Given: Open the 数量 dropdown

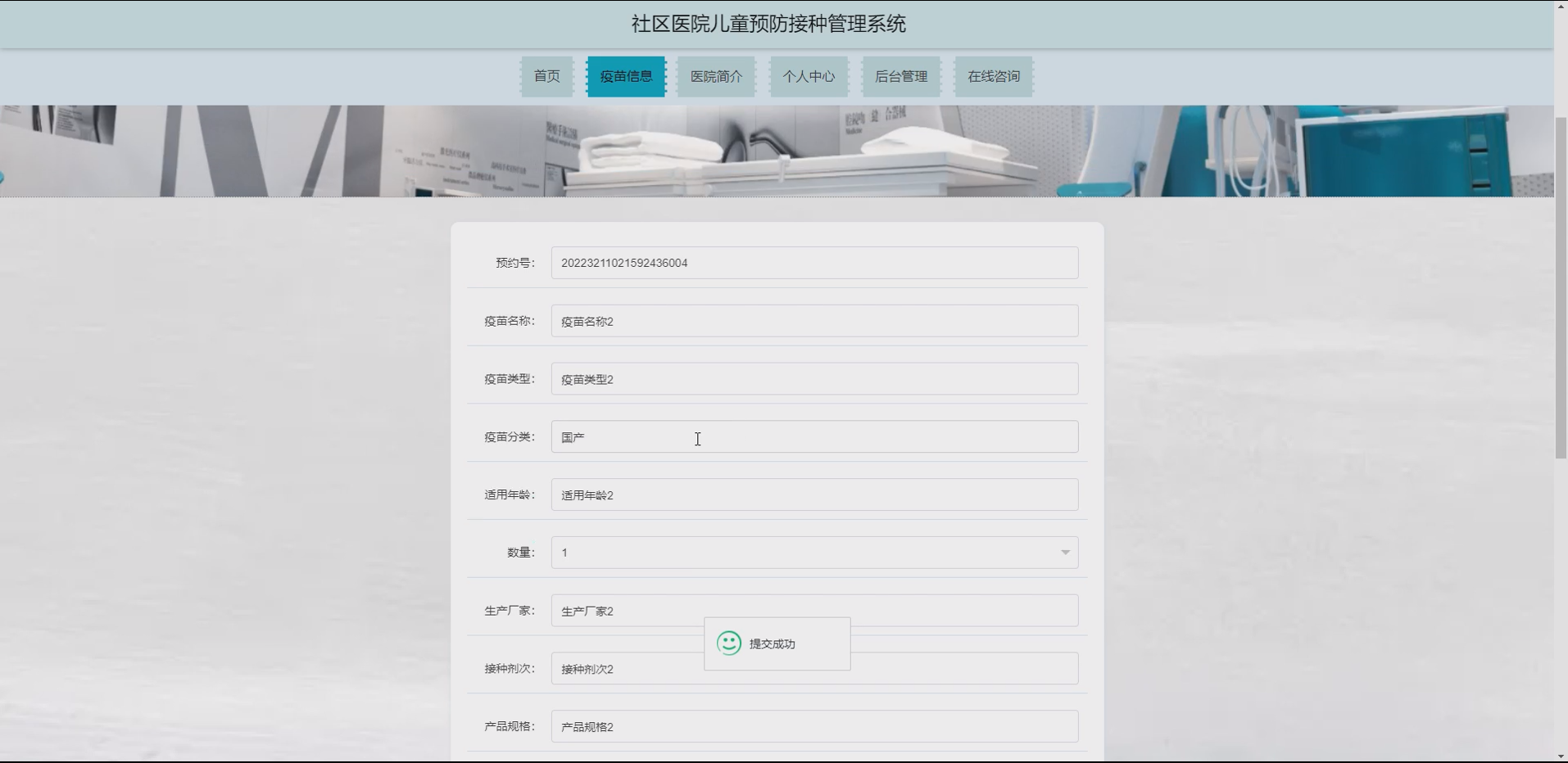Looking at the screenshot, I should pyautogui.click(x=814, y=553).
